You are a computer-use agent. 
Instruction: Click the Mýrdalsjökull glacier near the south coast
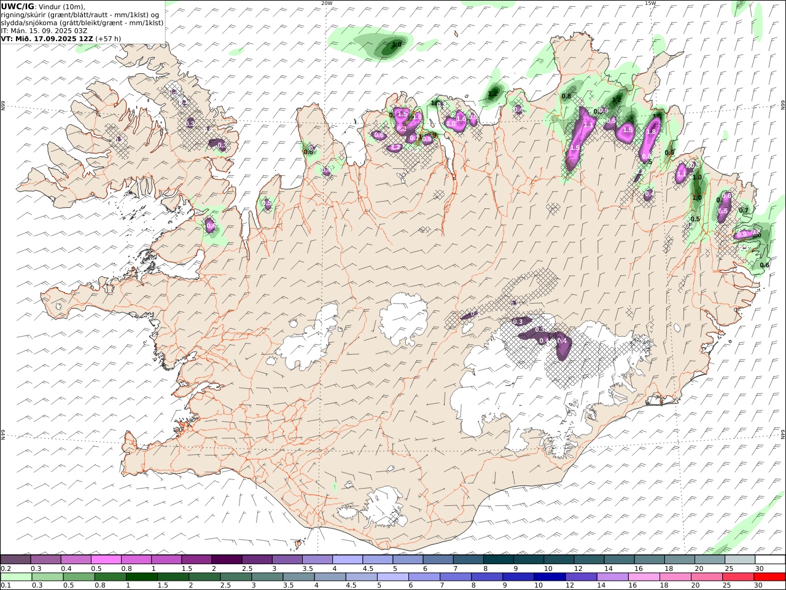click(384, 507)
